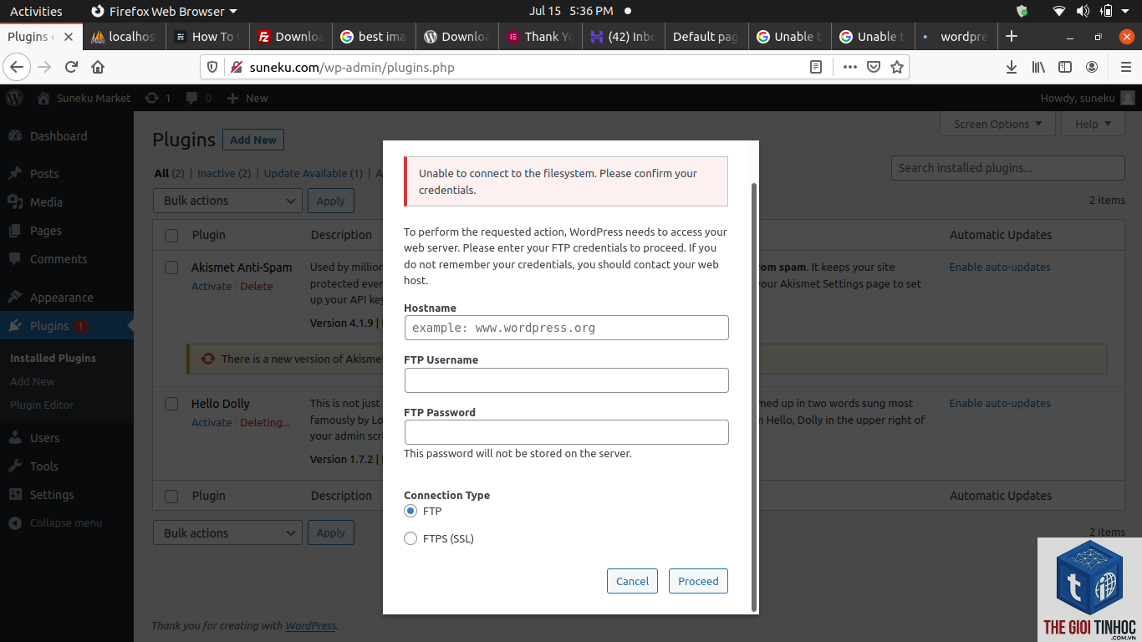The height and width of the screenshot is (642, 1142).
Task: Open Media in the WordPress sidebar
Action: (46, 202)
